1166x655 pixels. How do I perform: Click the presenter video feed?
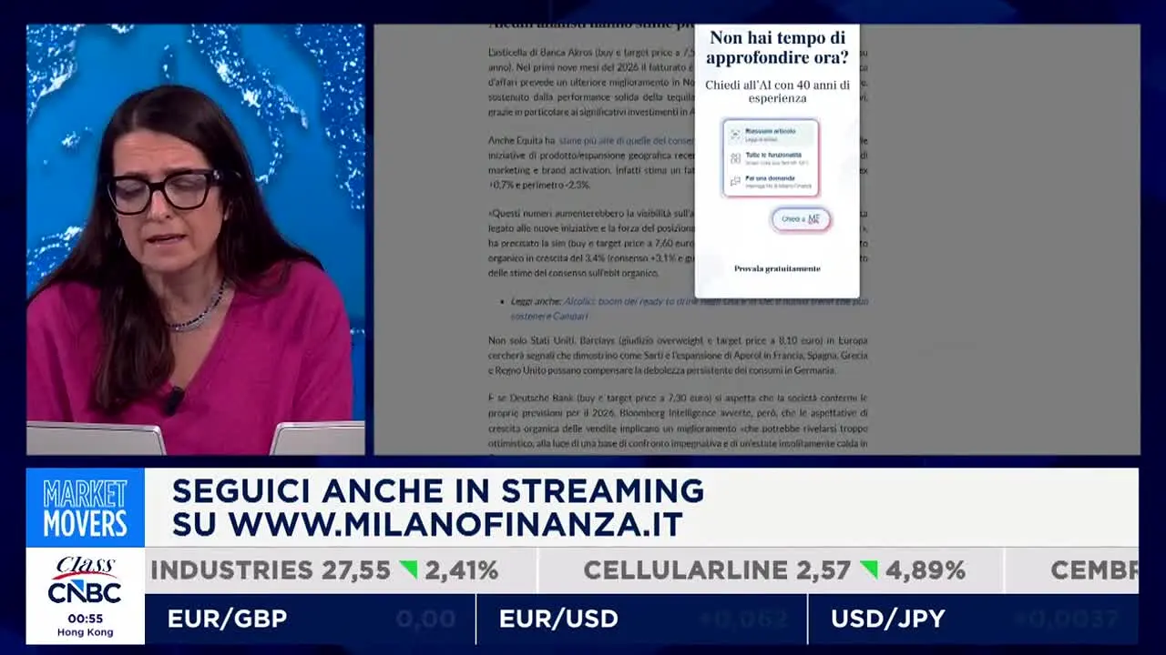pyautogui.click(x=195, y=239)
